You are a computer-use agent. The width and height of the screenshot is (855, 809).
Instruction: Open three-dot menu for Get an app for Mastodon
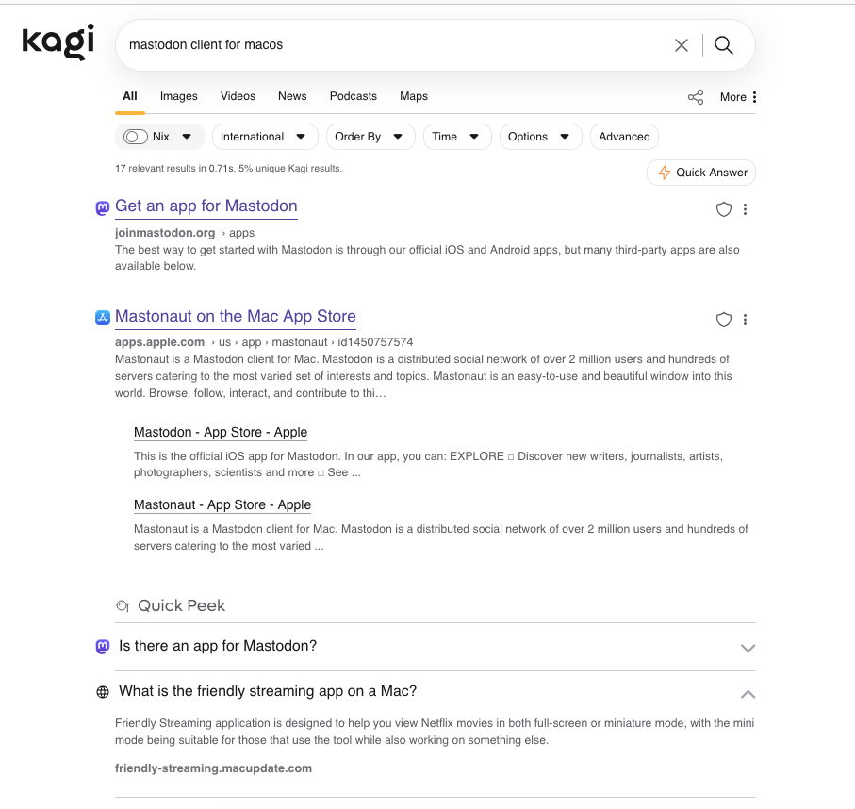[x=745, y=209]
